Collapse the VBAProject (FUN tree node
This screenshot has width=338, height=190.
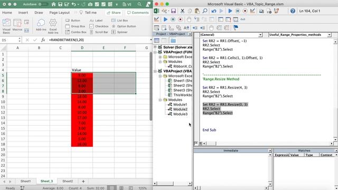pos(155,52)
